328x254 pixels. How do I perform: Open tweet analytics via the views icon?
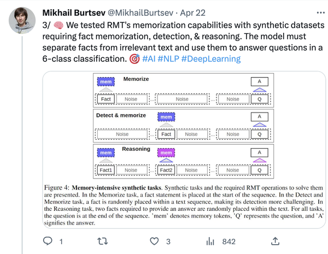[x=209, y=241]
